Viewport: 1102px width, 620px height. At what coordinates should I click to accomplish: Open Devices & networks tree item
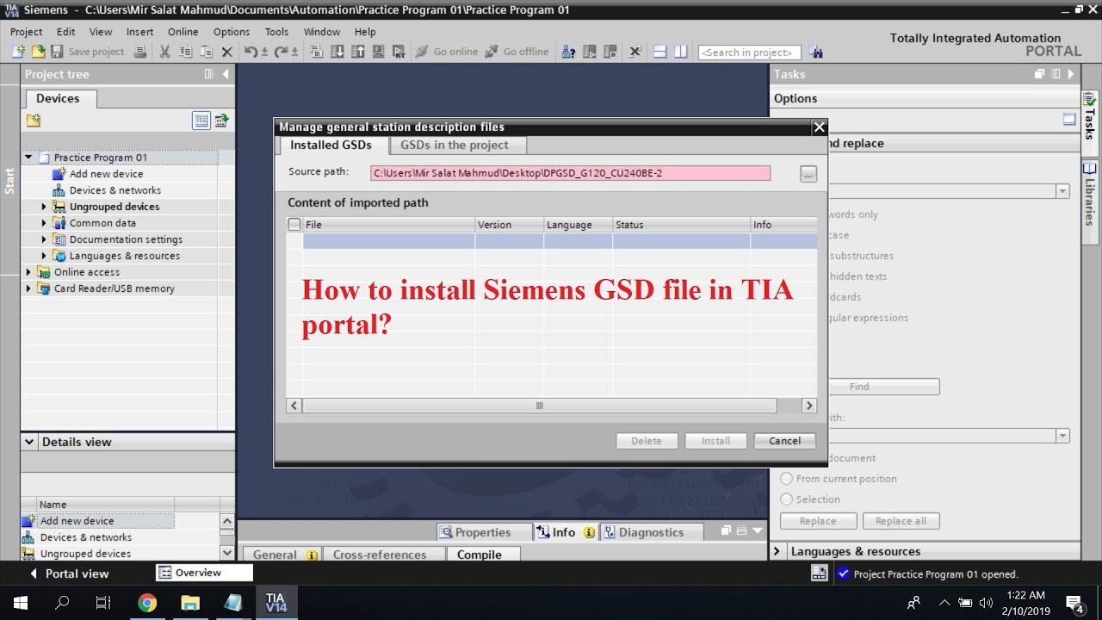[115, 190]
